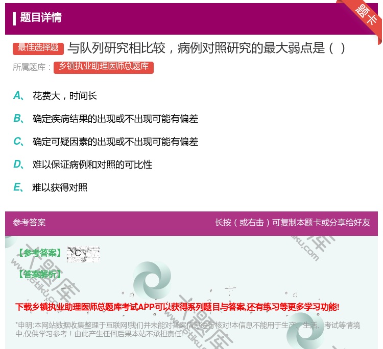The height and width of the screenshot is (349, 383).
Task: Click the 申明 disclaimer text at bottom
Action: click(x=187, y=329)
